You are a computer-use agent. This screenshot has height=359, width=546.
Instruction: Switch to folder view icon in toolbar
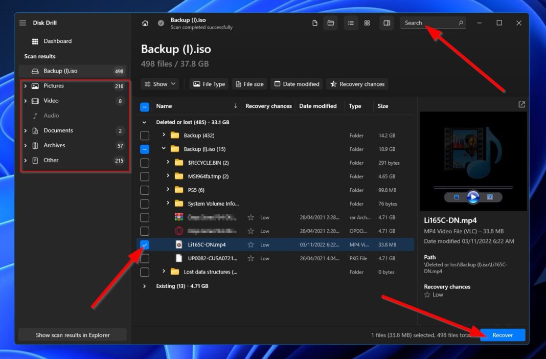pyautogui.click(x=330, y=23)
